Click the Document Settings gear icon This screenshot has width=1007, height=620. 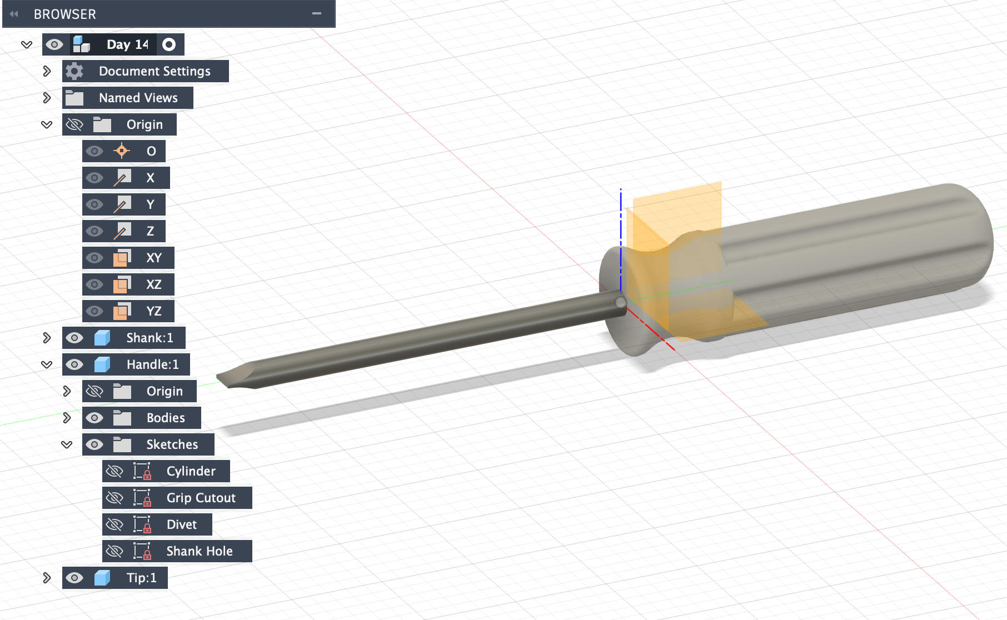click(x=74, y=71)
